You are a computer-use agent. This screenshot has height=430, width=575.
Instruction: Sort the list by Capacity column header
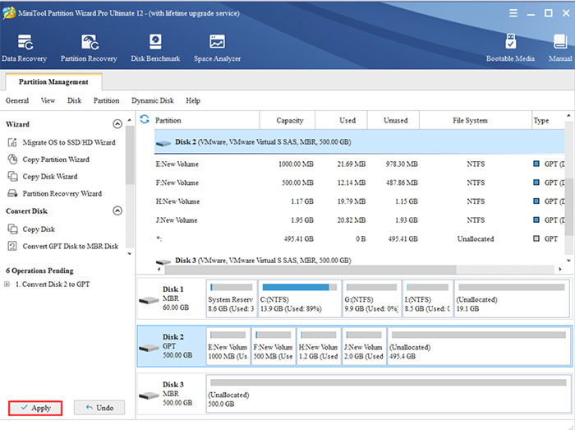[x=289, y=120]
